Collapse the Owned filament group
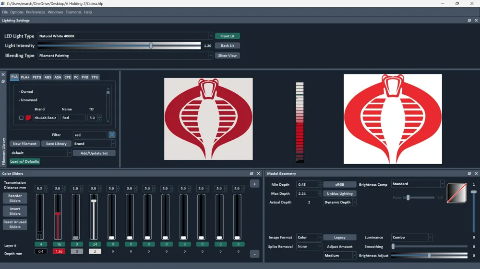480x269 pixels. click(x=26, y=91)
